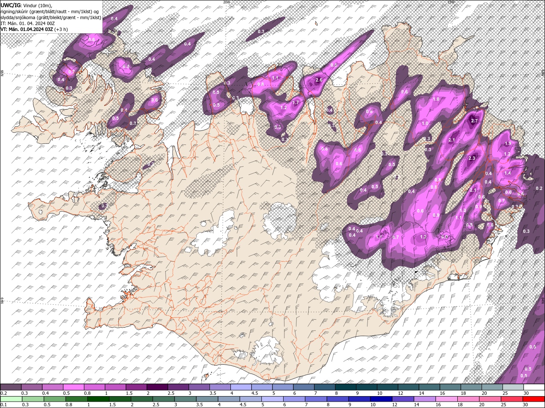Click the 1.7 precipitation value on the map
This screenshot has width=545, height=408.
[x=295, y=103]
